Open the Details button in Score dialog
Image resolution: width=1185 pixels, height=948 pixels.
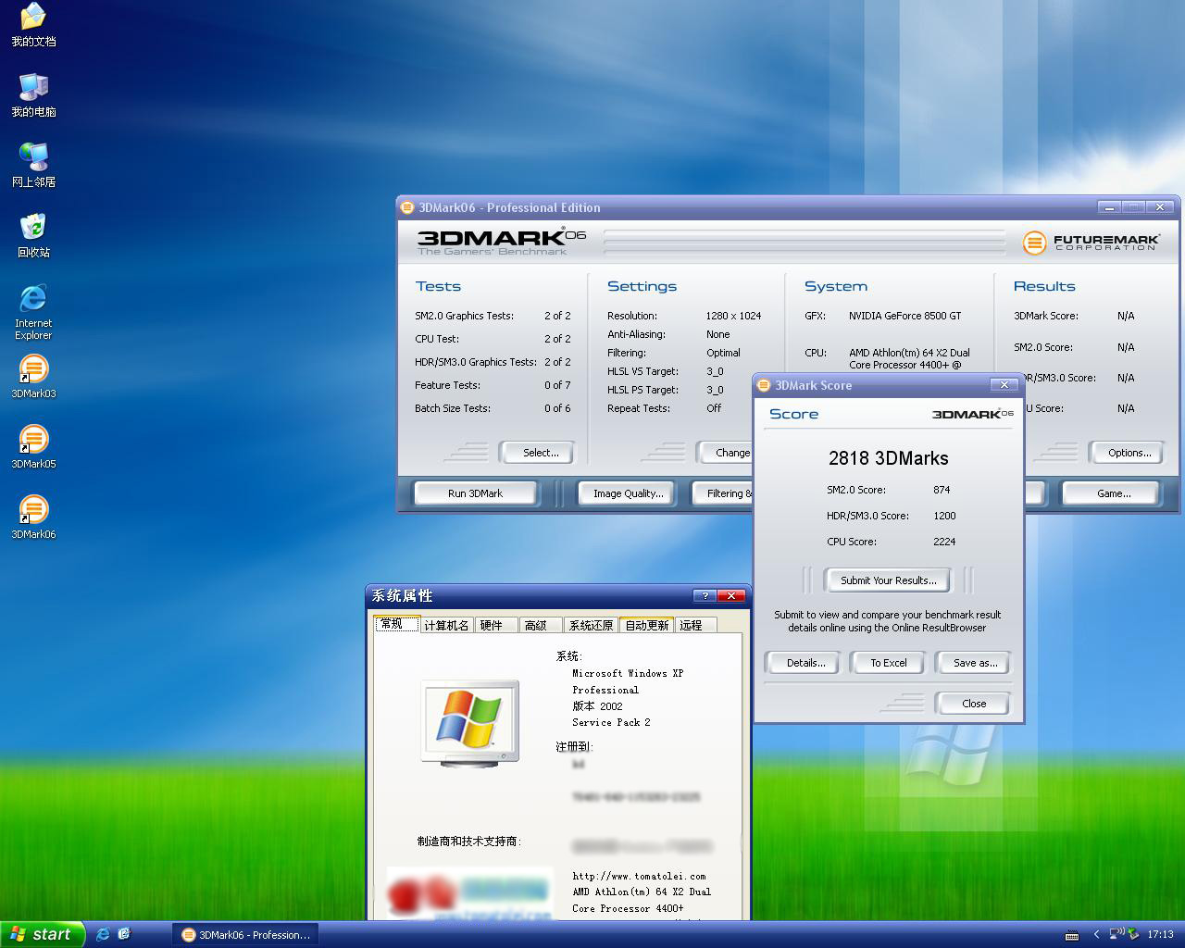click(x=805, y=663)
